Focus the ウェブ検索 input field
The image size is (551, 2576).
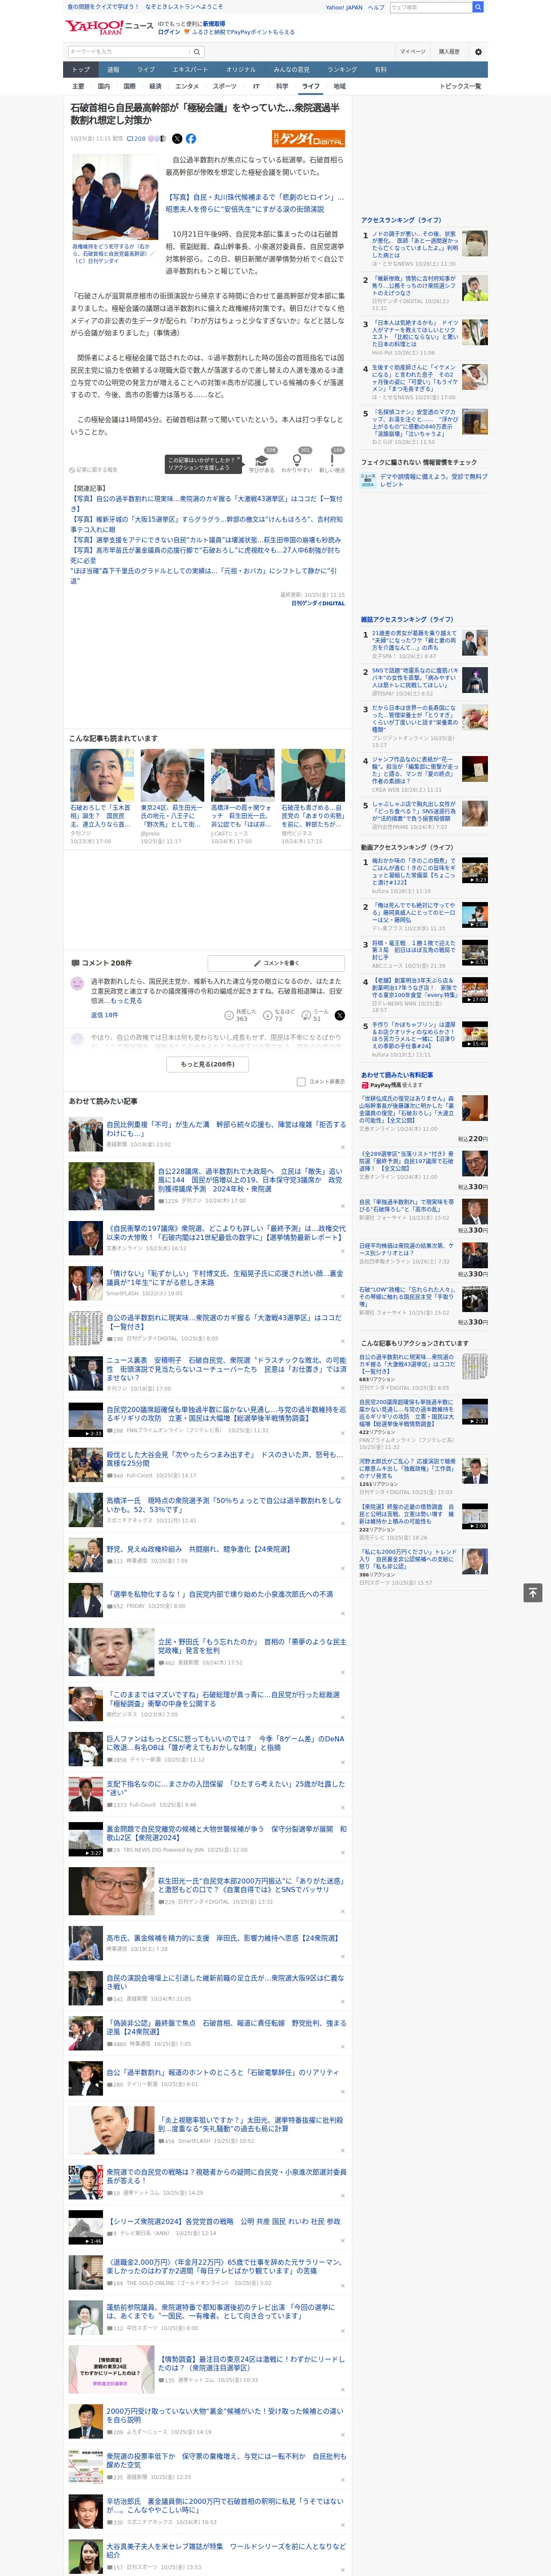(431, 7)
